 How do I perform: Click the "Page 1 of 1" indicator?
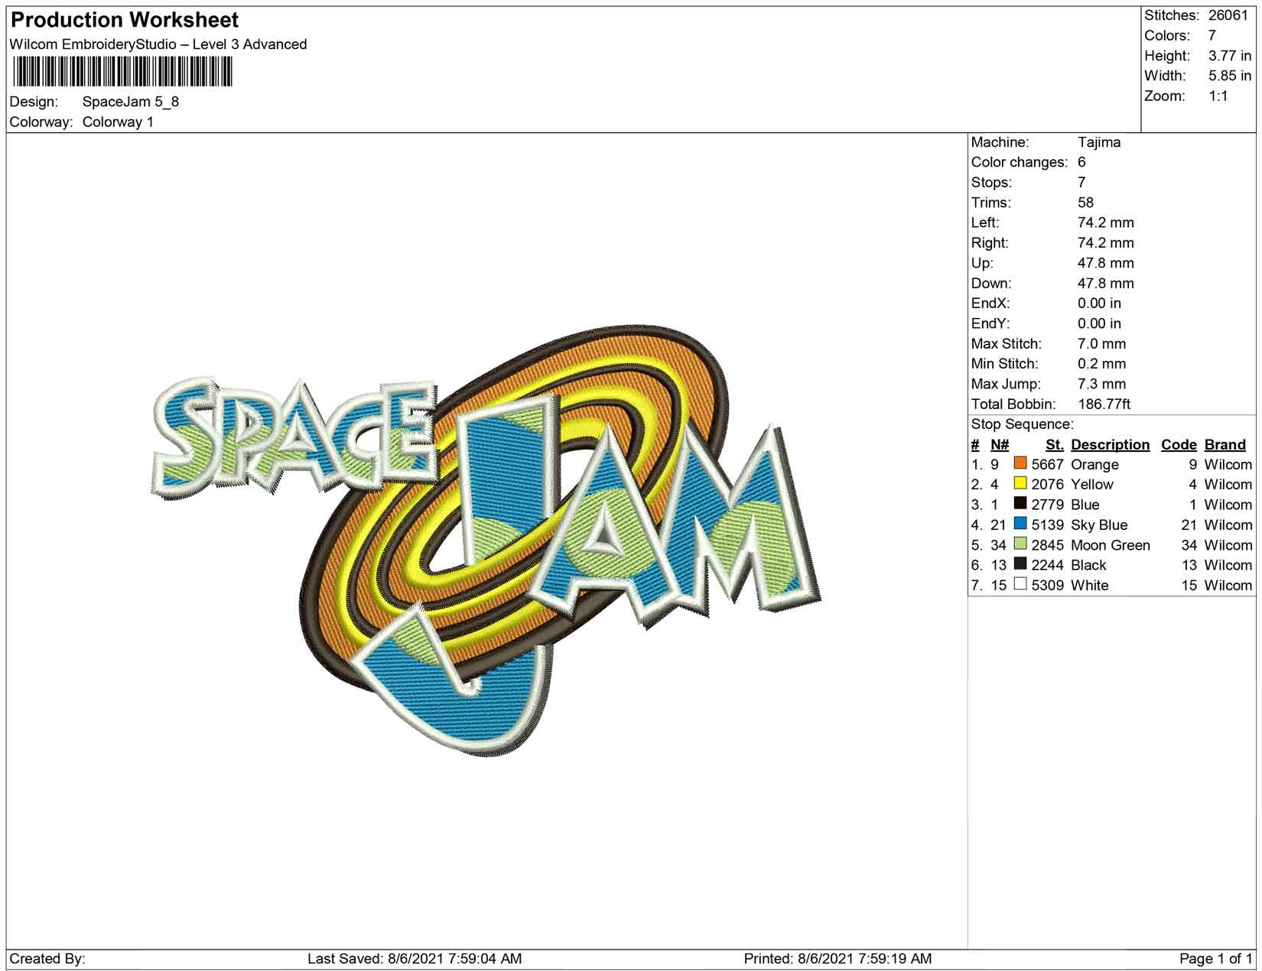coord(1216,959)
